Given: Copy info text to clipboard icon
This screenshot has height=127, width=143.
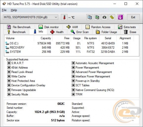Looking at the screenshot, I should (90, 17).
